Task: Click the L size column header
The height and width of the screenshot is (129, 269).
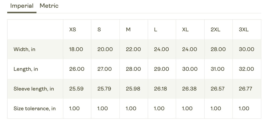Action: 156,30
